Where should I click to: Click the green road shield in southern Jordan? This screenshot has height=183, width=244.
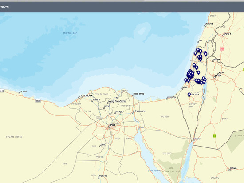coord(214,136)
